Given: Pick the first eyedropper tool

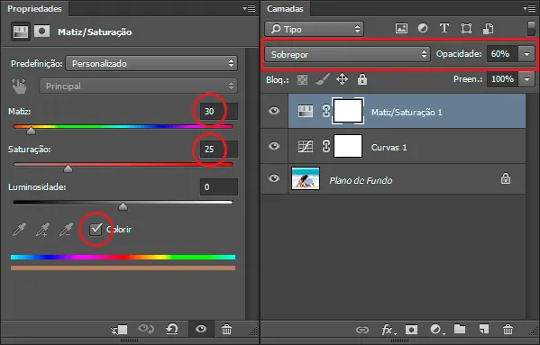Looking at the screenshot, I should [x=19, y=230].
